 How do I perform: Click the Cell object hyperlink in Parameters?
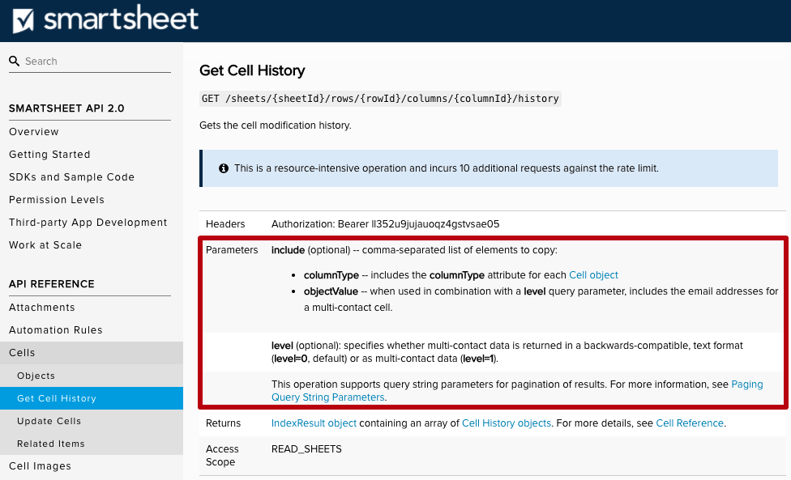point(593,274)
